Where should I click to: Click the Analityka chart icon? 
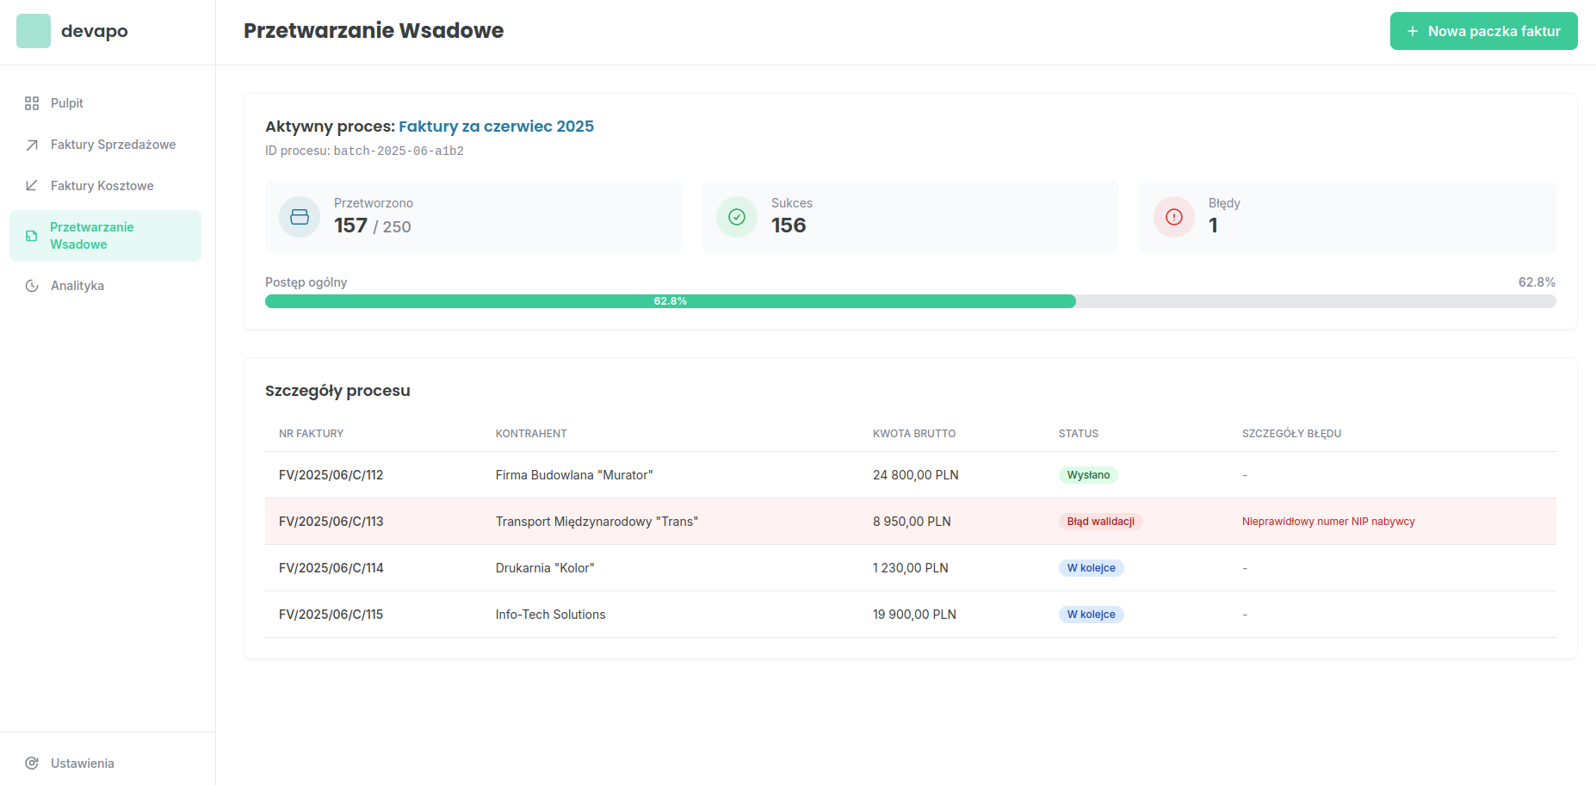(32, 286)
